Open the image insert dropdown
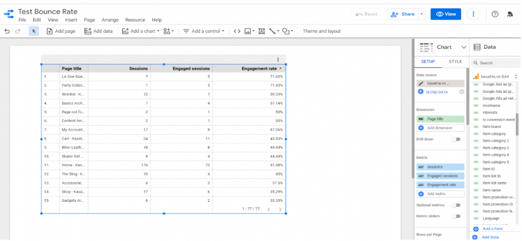Image resolution: width=522 pixels, height=241 pixels. (x=250, y=31)
